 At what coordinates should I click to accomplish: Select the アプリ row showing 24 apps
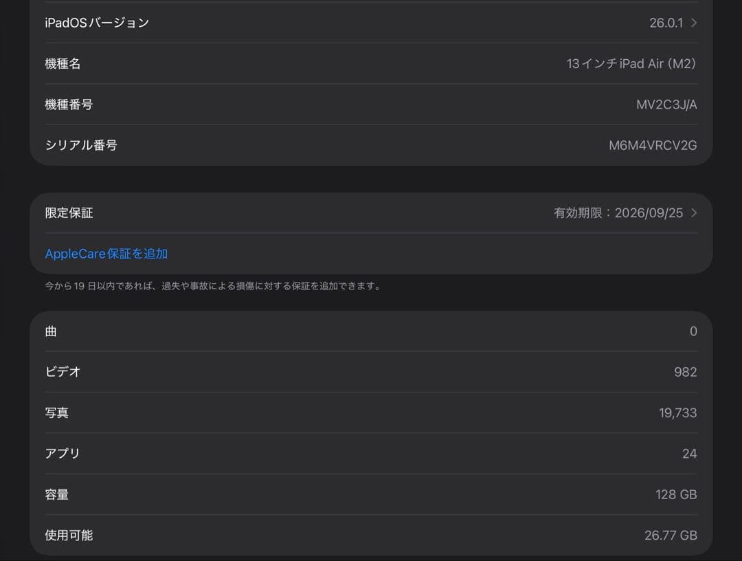click(371, 453)
